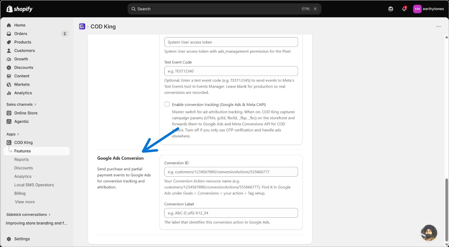Viewport: 449px width, 247px height.
Task: Click the Analytics bar chart icon in main nav
Action: (9, 93)
